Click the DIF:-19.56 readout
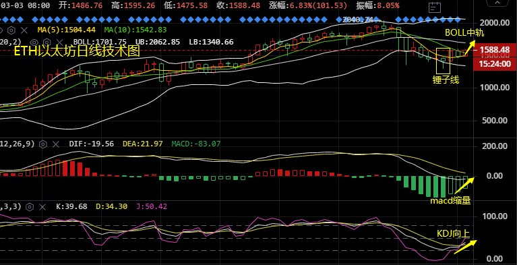The width and height of the screenshot is (517, 265). (x=92, y=144)
